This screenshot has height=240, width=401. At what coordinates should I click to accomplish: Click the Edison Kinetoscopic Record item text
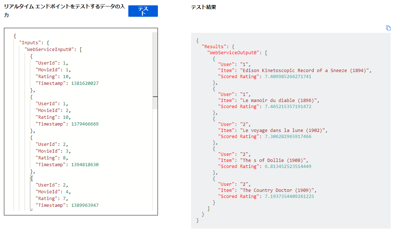tap(305, 71)
